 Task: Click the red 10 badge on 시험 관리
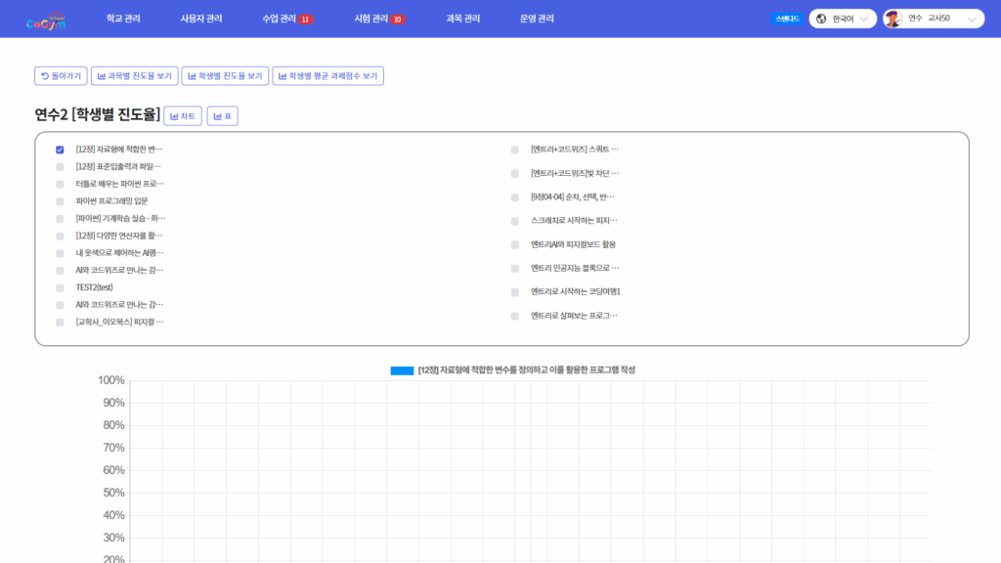(398, 20)
